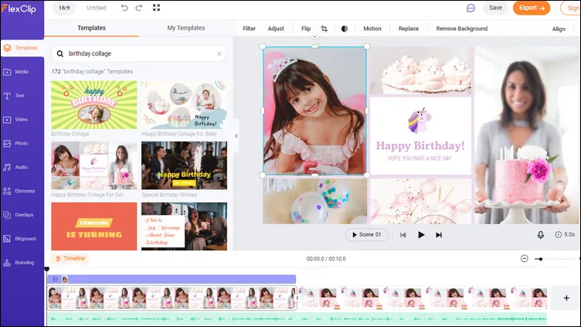The width and height of the screenshot is (581, 327).
Task: Open the Overlays sidebar panel
Action: coord(19,215)
